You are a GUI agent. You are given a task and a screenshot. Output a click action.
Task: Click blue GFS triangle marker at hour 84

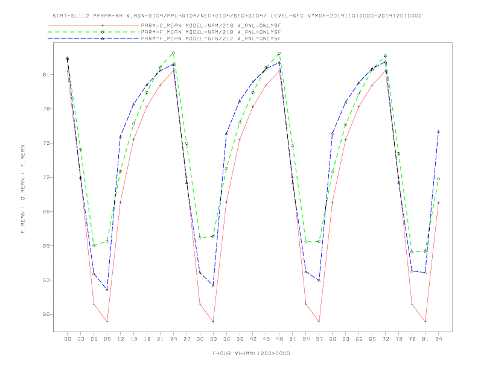pos(438,132)
